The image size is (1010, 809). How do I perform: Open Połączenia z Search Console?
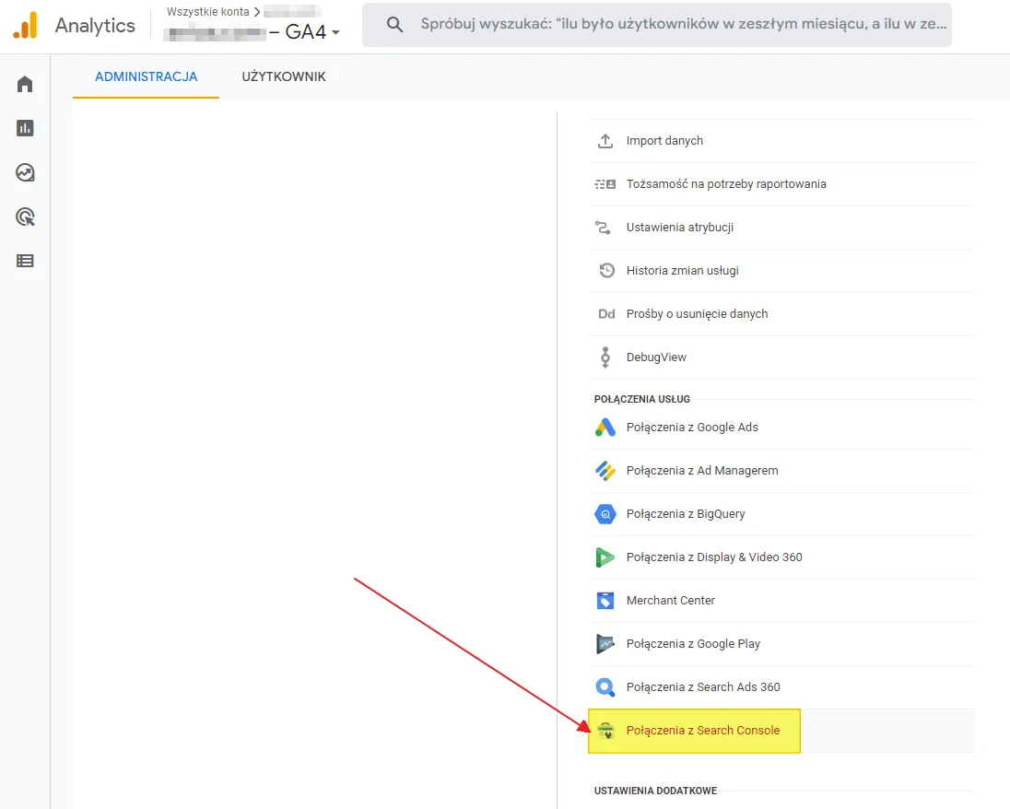781,731
